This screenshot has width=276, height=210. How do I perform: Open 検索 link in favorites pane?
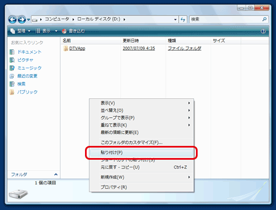[22, 84]
